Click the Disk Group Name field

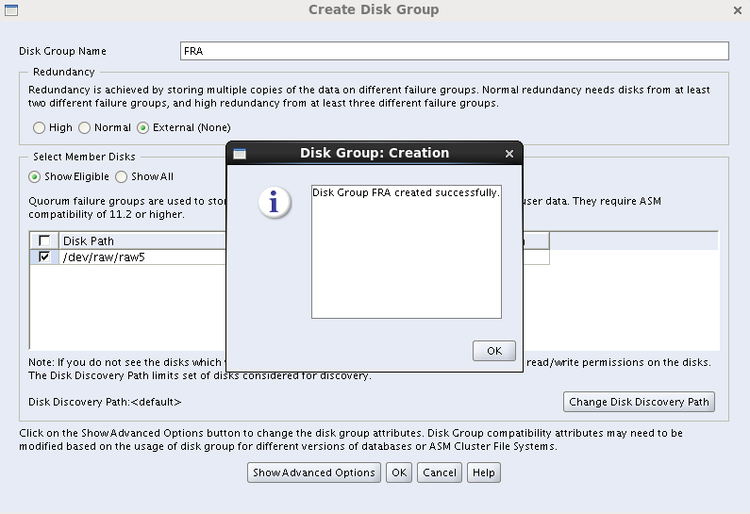[x=455, y=51]
